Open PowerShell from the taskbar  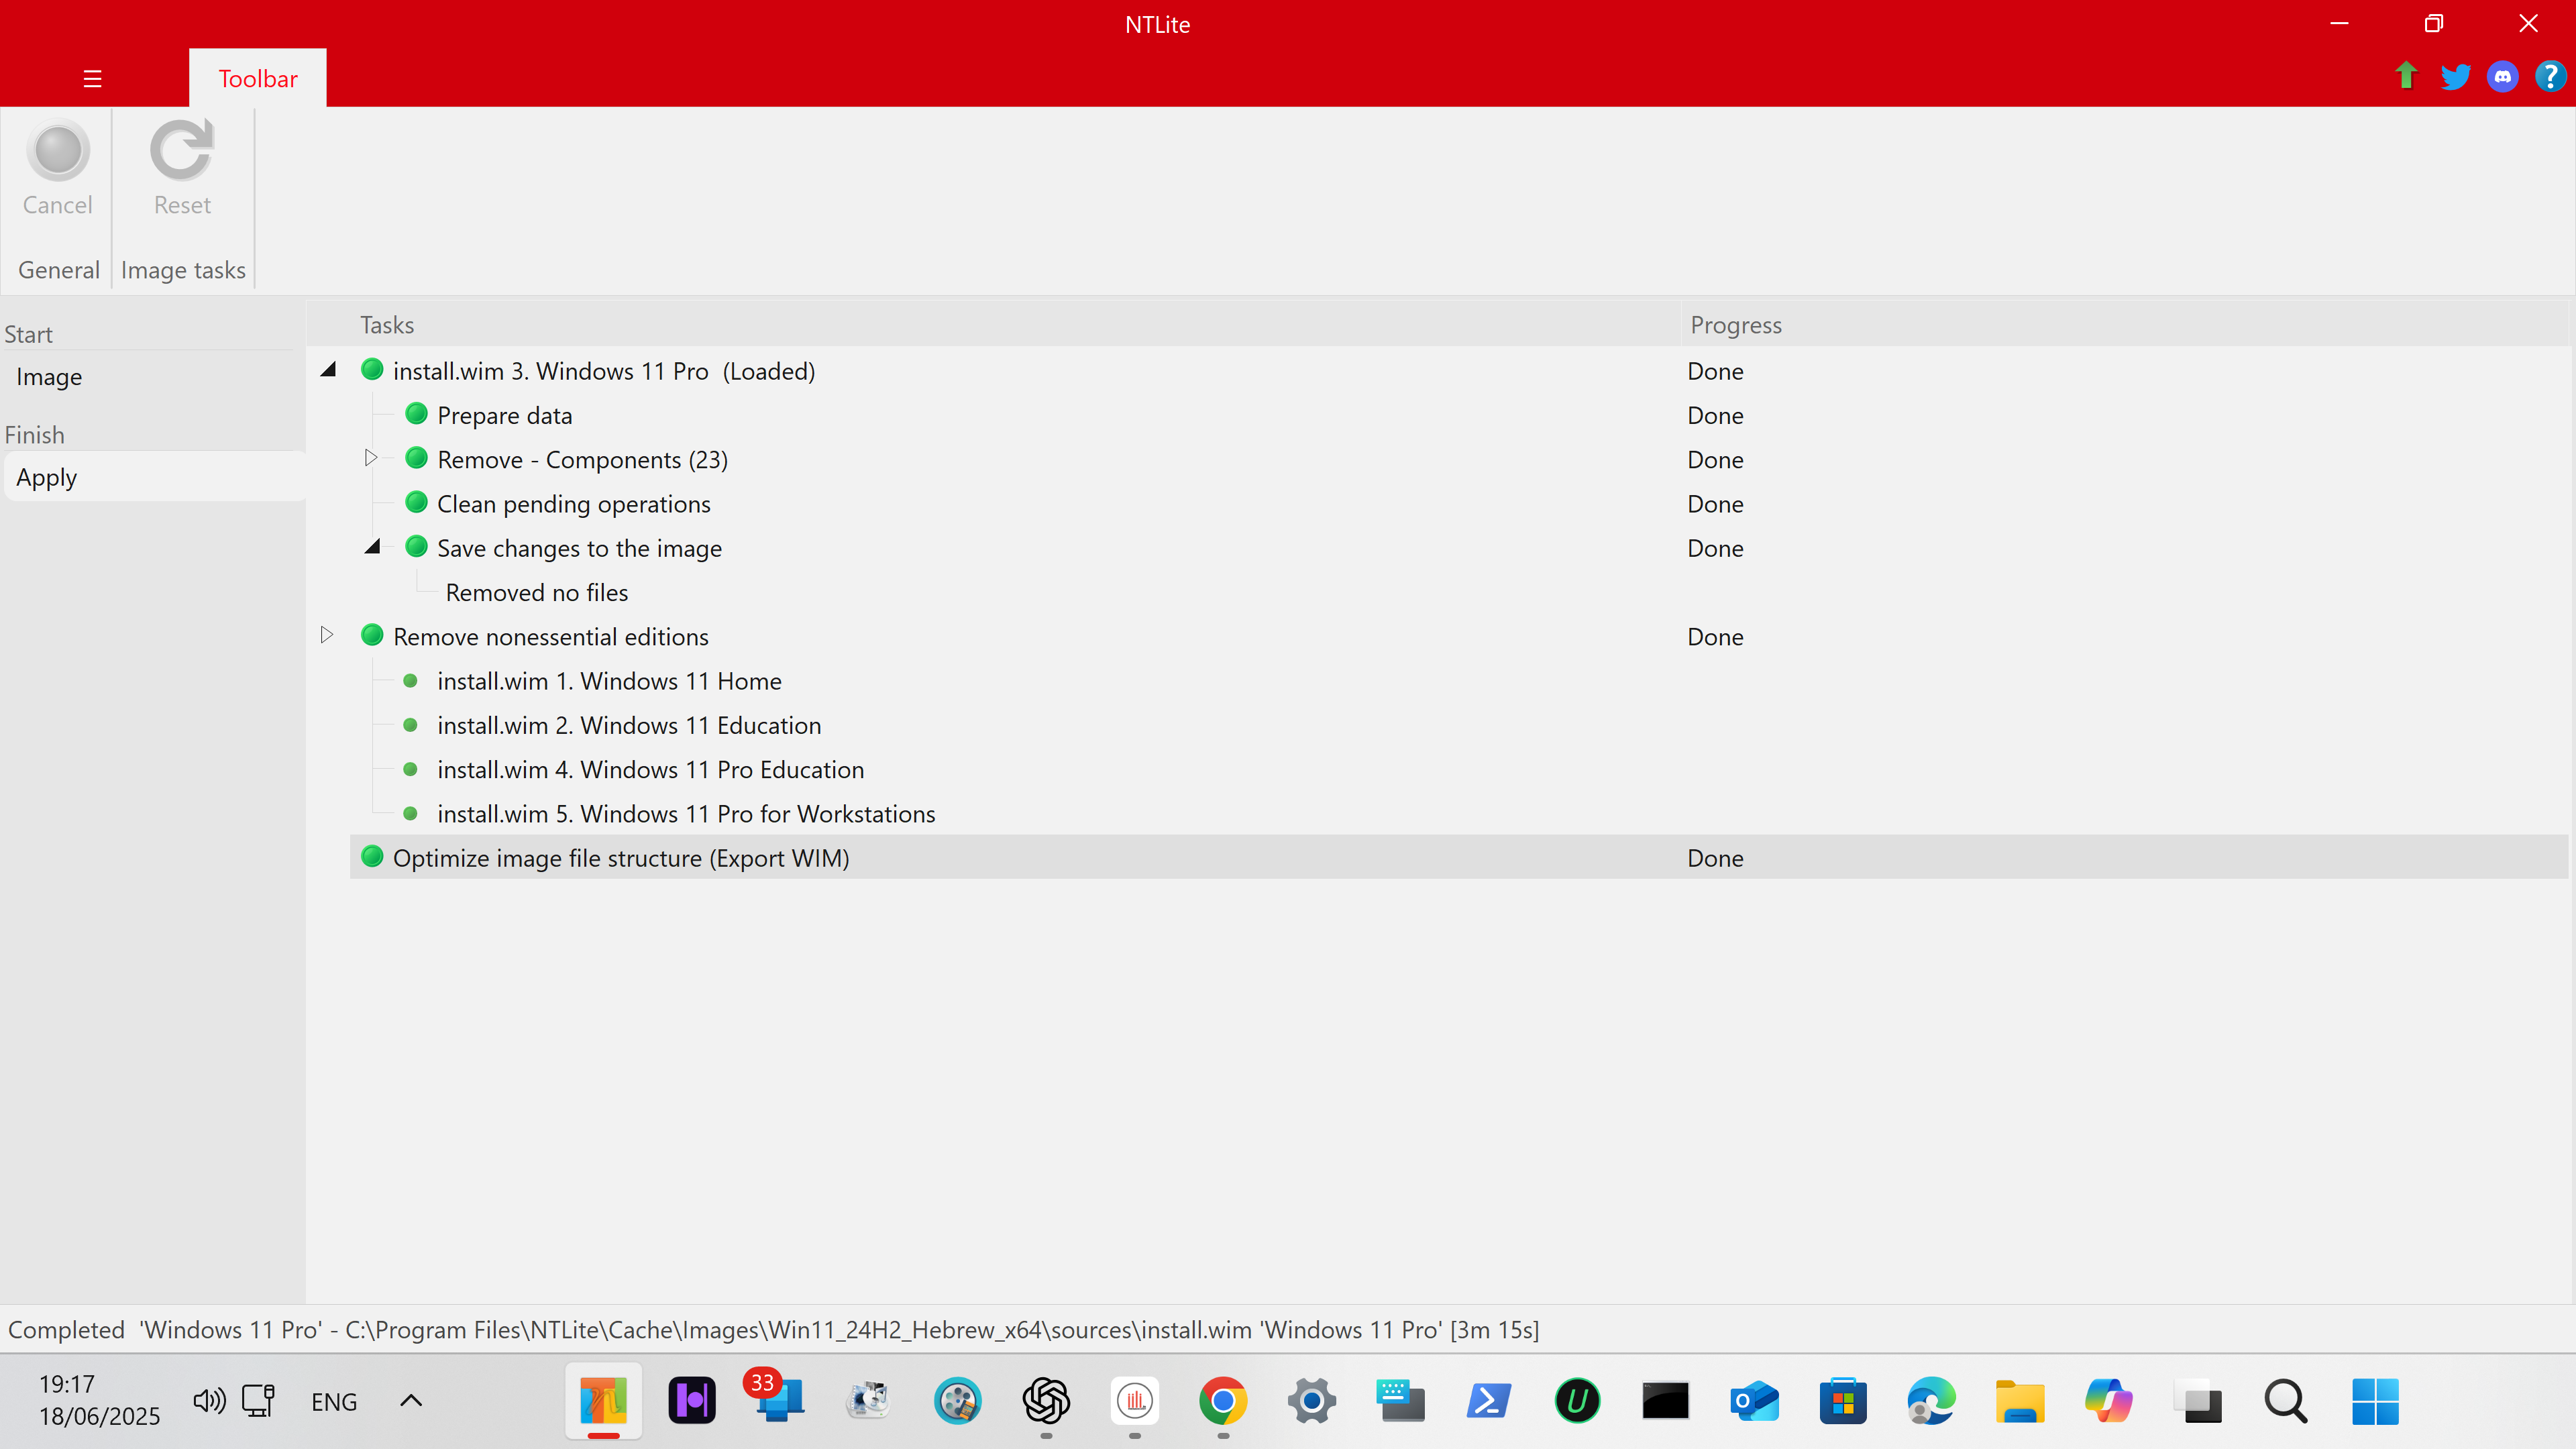pos(1488,1401)
